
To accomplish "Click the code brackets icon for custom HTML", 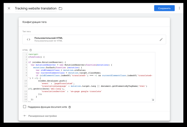I will pos(29,39).
